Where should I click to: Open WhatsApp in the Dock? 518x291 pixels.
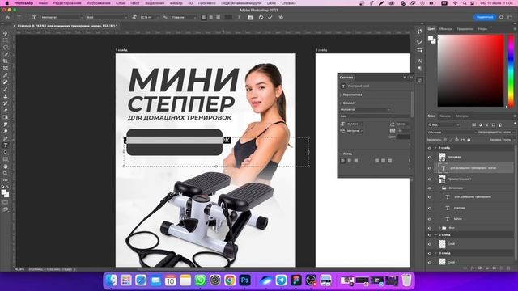click(200, 280)
